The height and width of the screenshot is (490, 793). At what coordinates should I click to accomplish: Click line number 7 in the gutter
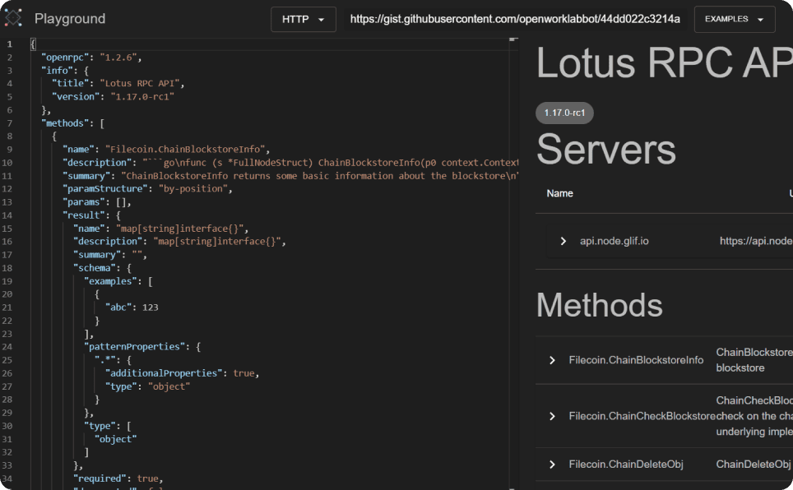tap(9, 122)
